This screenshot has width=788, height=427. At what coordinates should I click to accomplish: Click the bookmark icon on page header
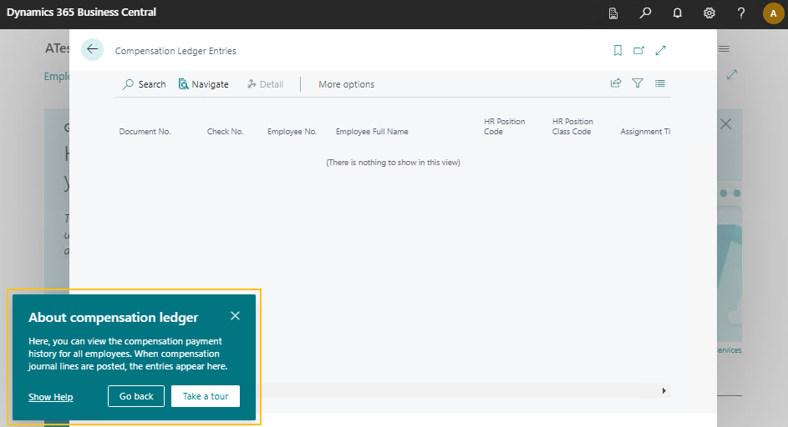(x=618, y=51)
